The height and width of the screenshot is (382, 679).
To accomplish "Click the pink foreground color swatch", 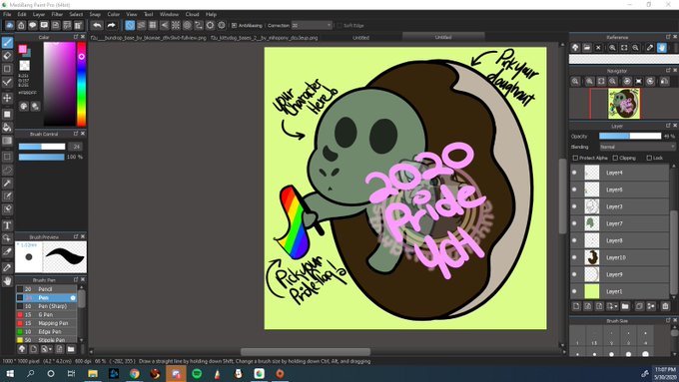I will [x=23, y=49].
